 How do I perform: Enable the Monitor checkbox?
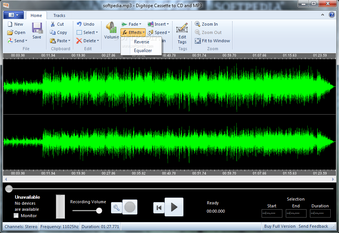tap(16, 216)
